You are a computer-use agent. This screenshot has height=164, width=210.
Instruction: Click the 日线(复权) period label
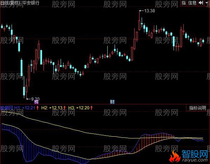point(11,3)
